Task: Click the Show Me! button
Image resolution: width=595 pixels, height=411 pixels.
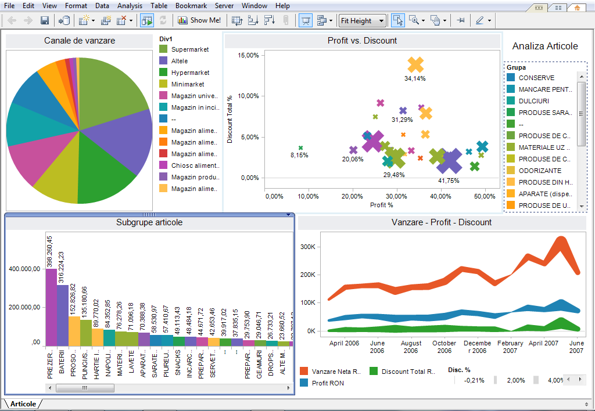Action: coord(200,20)
